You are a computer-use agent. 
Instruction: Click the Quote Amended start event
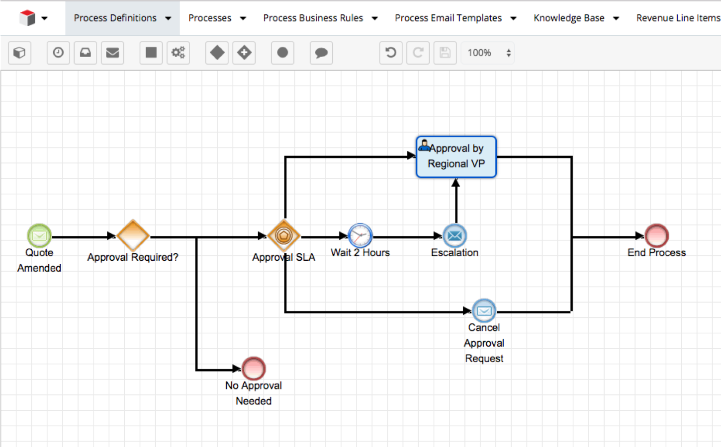pos(39,236)
